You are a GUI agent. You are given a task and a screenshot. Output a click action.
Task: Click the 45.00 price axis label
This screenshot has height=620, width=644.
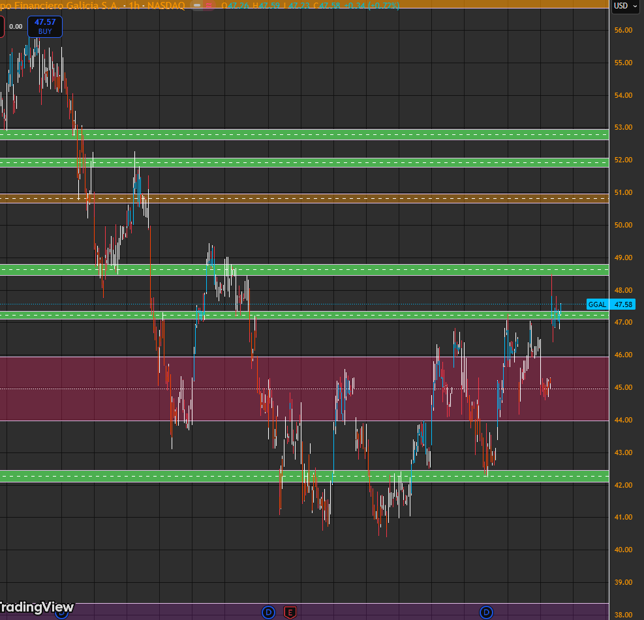pyautogui.click(x=623, y=388)
